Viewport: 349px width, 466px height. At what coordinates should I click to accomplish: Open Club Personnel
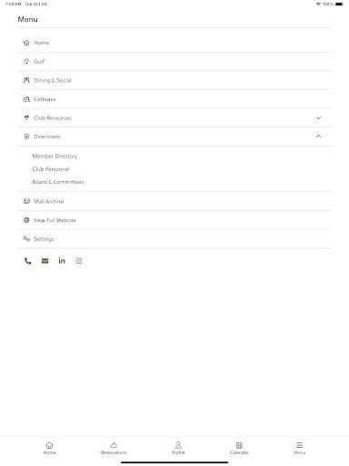tap(51, 169)
